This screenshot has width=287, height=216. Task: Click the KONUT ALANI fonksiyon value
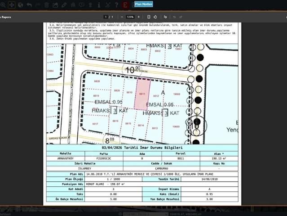161,184
